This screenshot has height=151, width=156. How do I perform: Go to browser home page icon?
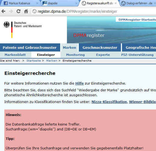point(26,11)
